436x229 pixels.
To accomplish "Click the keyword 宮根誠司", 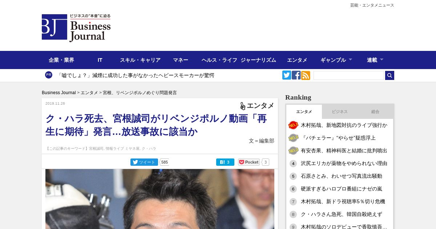I will [97, 148].
